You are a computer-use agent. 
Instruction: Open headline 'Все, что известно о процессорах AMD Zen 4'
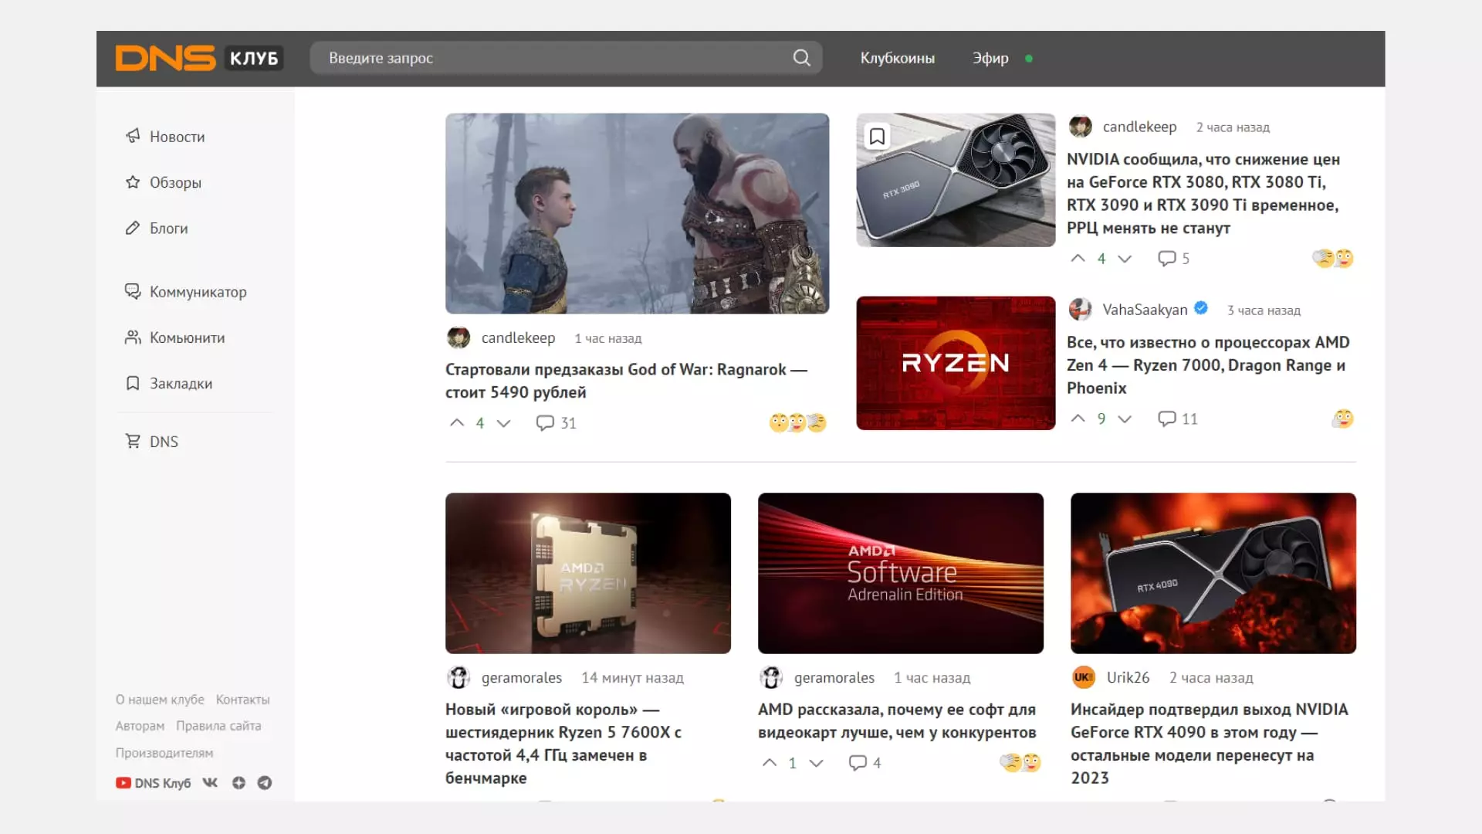pos(1208,364)
